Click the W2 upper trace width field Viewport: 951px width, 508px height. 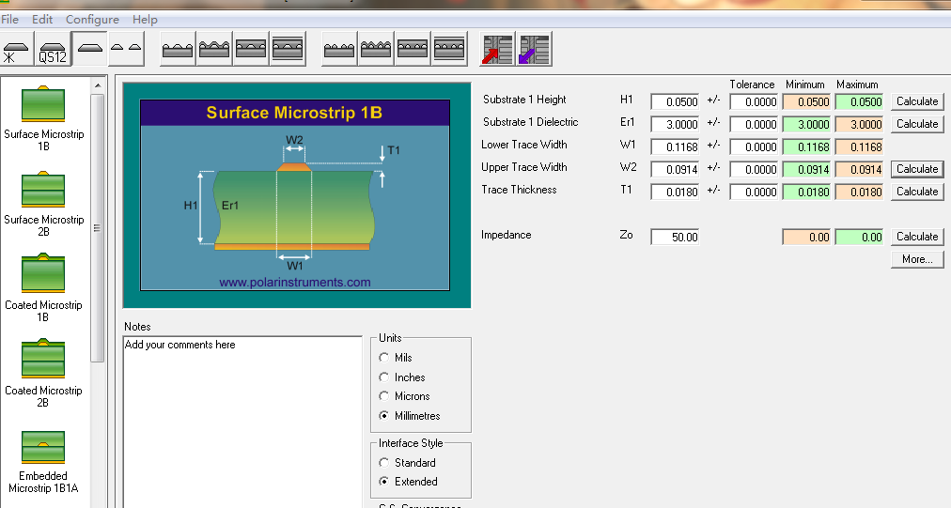point(675,169)
